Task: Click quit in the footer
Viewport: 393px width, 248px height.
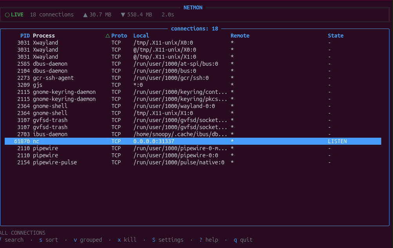Action: click(x=243, y=240)
